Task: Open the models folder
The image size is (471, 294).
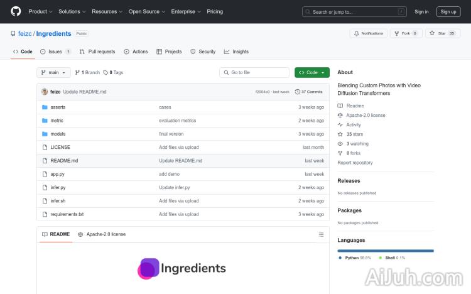Action: point(58,134)
